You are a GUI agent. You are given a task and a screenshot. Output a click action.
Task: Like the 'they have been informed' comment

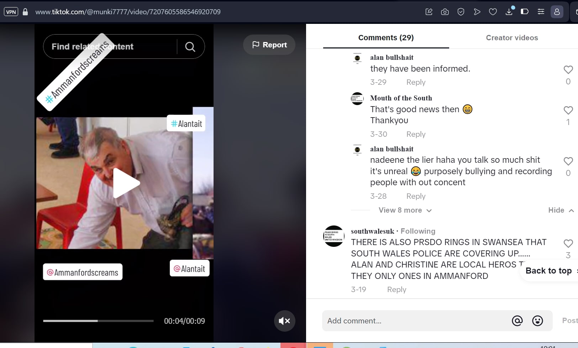pyautogui.click(x=568, y=70)
